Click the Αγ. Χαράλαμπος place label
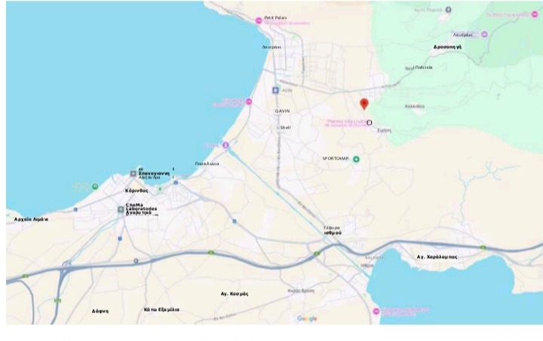Screen dimensions: 543x341 pyautogui.click(x=437, y=257)
